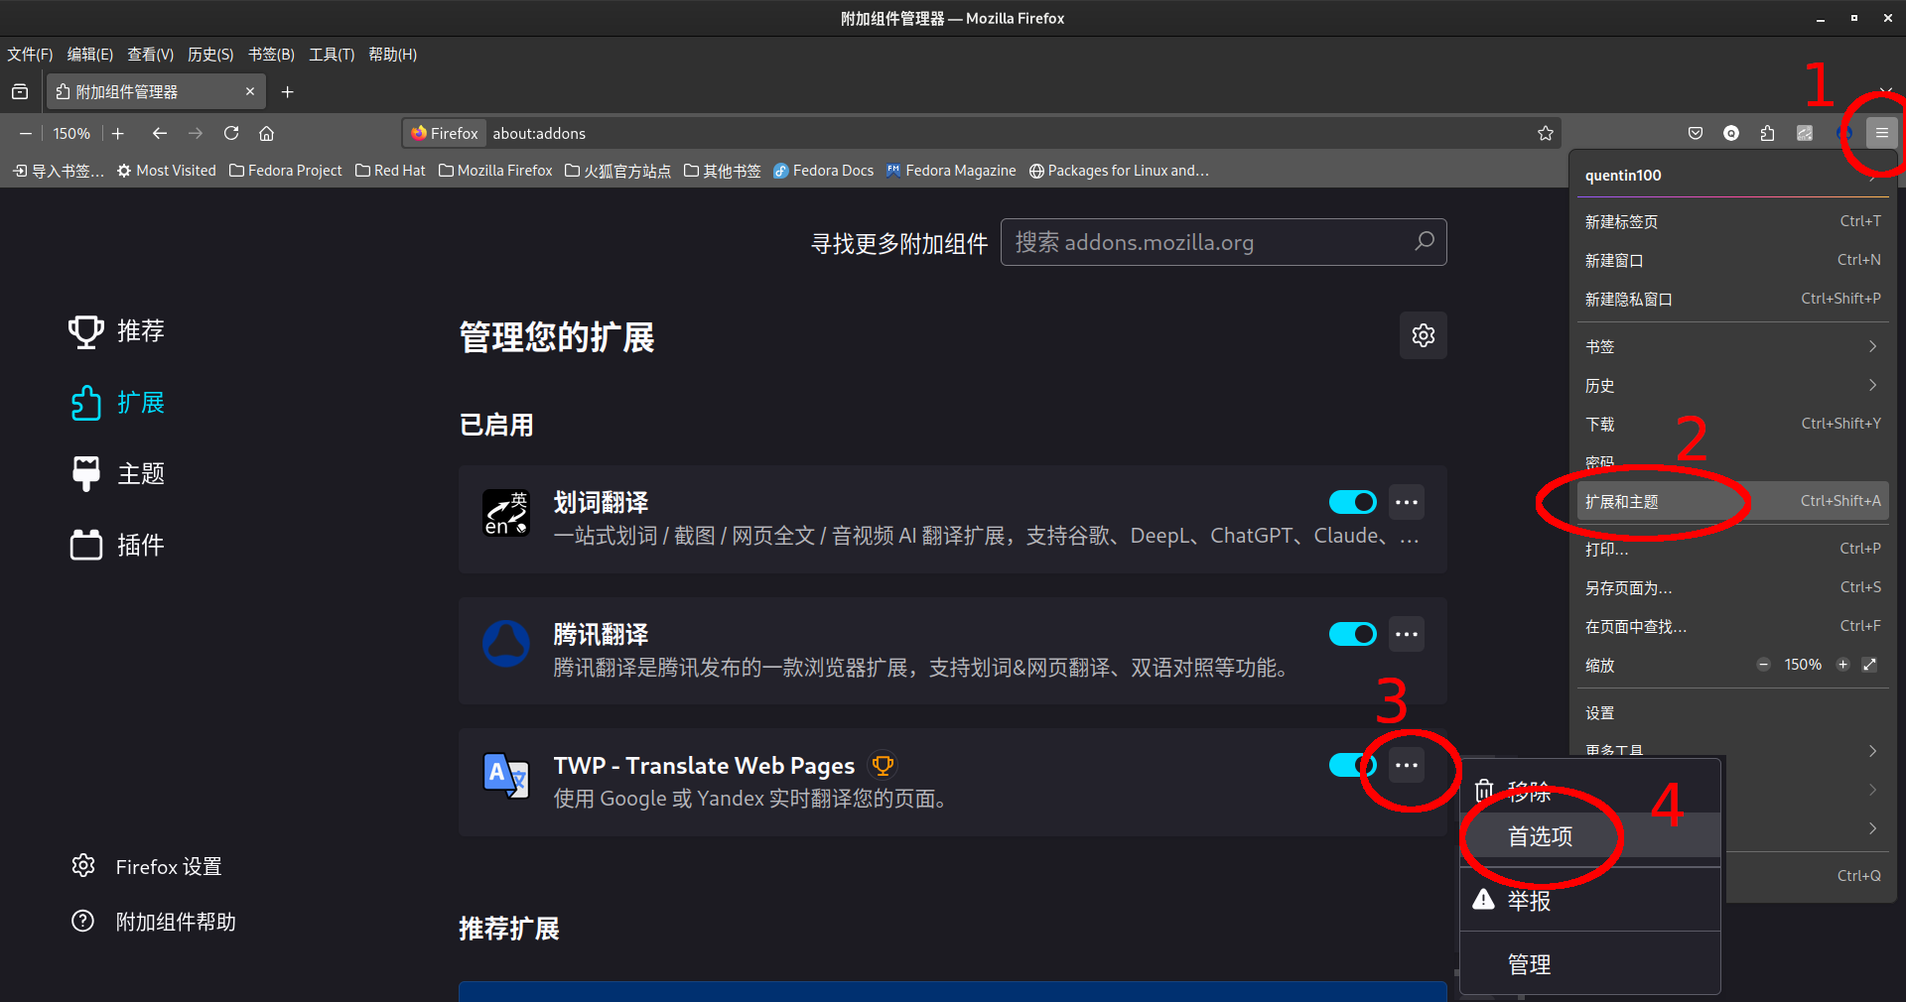Viewport: 1906px width, 1002px height.
Task: Click the search magnifier icon in addons search
Action: 1424,241
